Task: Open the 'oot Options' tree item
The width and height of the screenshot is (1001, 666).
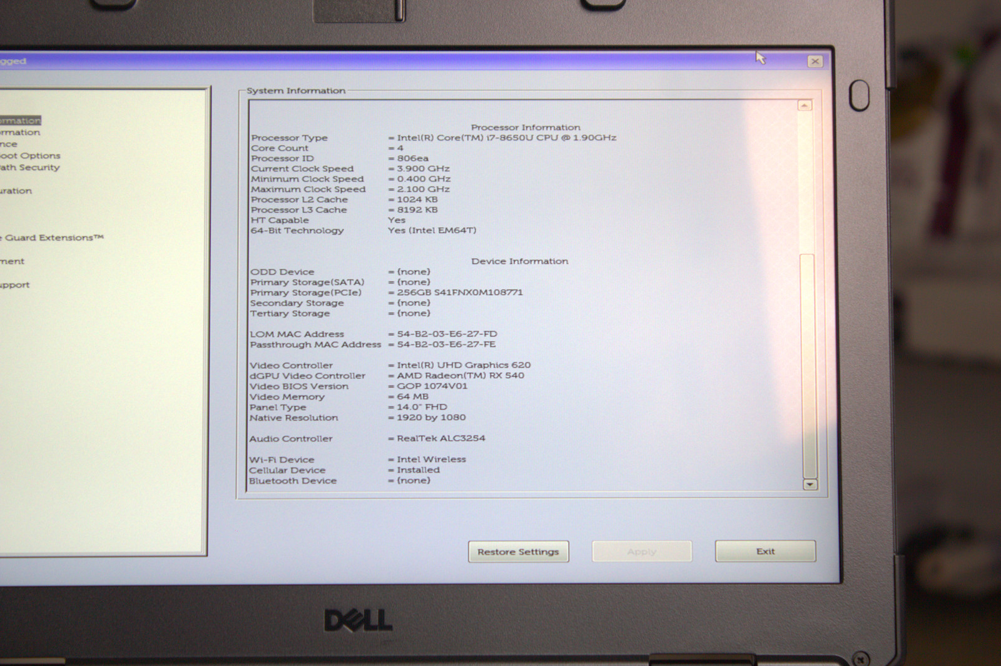Action: click(30, 156)
